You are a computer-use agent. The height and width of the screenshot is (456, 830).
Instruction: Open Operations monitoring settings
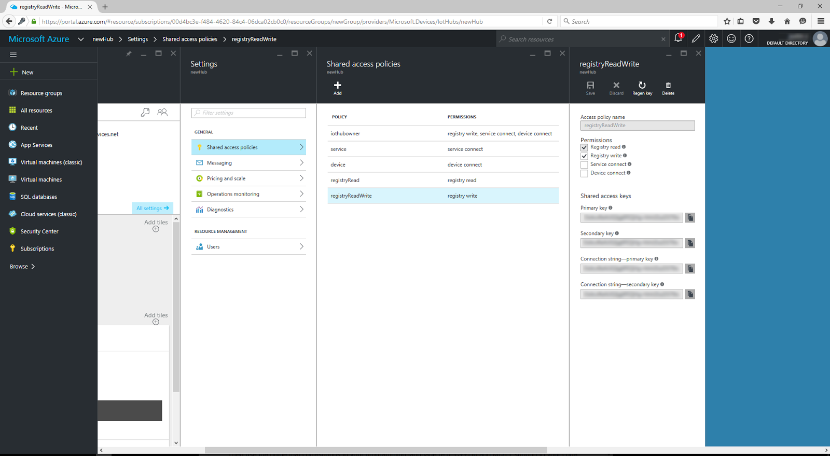click(248, 194)
